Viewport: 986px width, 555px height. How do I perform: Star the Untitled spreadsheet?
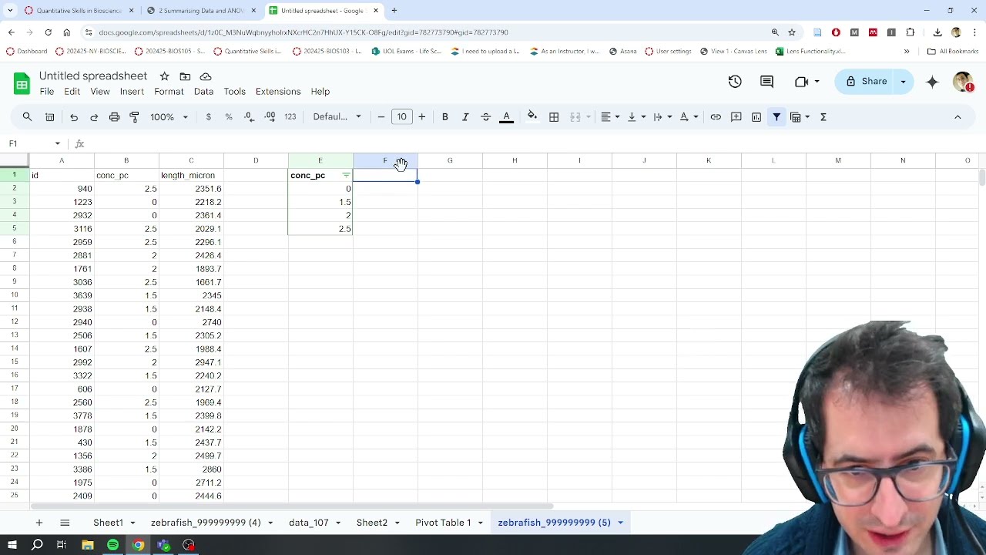coord(164,76)
